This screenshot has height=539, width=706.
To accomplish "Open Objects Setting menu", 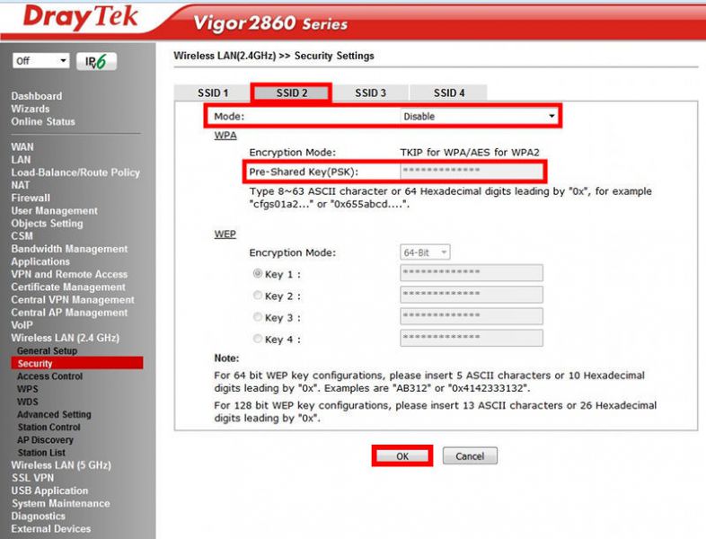I will click(47, 224).
